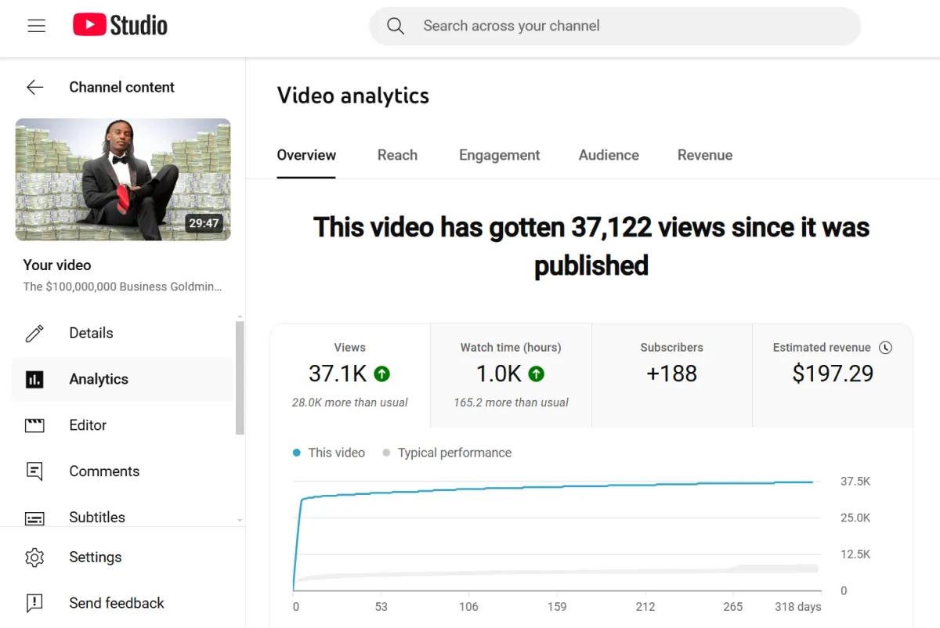940x628 pixels.
Task: Click the Analytics bar chart icon
Action: (x=34, y=380)
